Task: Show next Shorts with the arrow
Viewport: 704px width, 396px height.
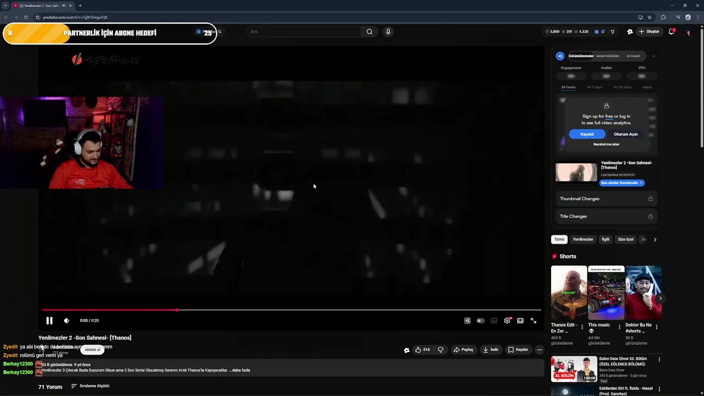Action: (660, 298)
